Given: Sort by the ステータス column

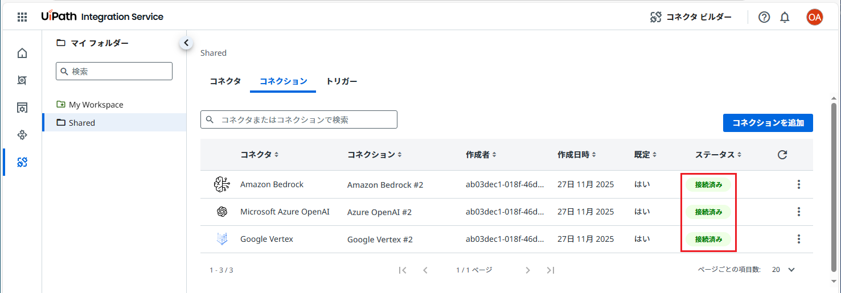Looking at the screenshot, I should 718,155.
